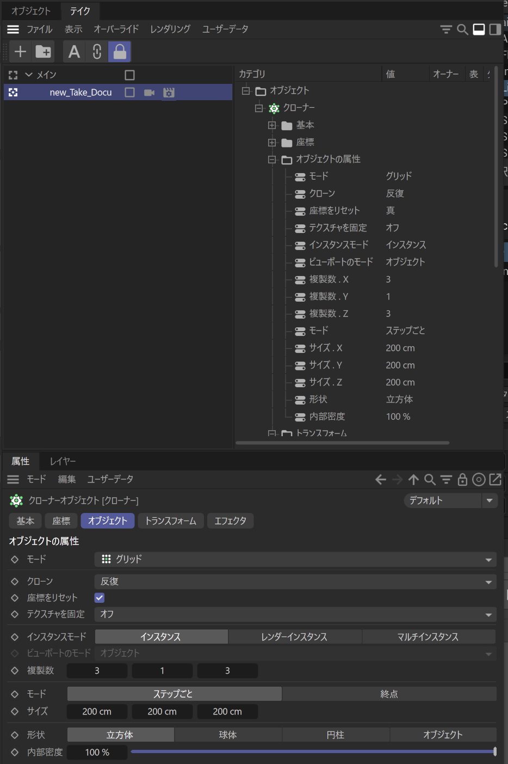Toggle the Attributes lock icon
Screen dimensions: 508x764
click(x=462, y=479)
